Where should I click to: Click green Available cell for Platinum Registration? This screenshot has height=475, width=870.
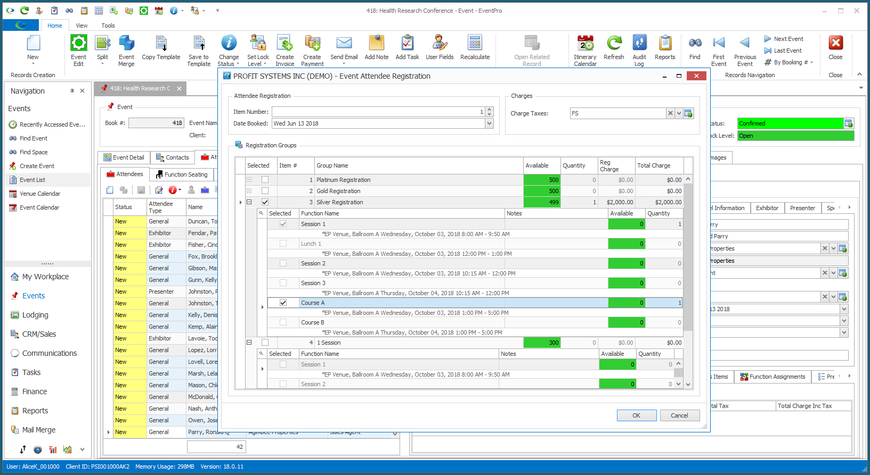coord(542,180)
